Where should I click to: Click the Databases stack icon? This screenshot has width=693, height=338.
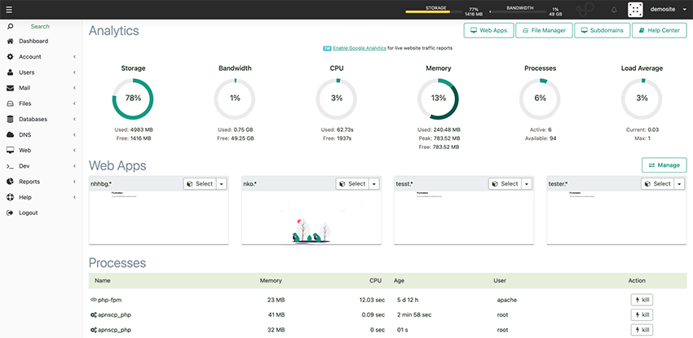10,119
